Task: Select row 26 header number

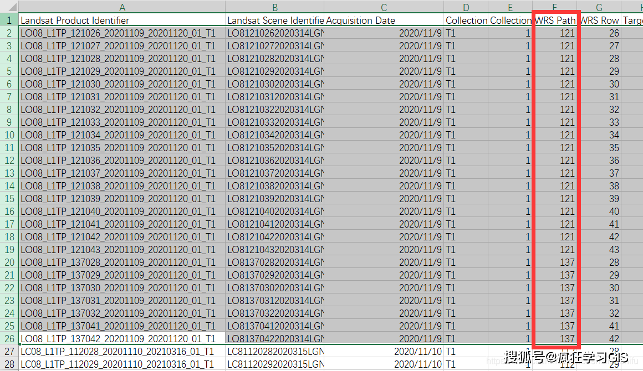Action: 9,339
